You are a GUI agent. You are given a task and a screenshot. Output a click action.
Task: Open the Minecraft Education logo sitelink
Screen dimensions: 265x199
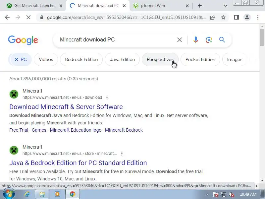point(76,130)
